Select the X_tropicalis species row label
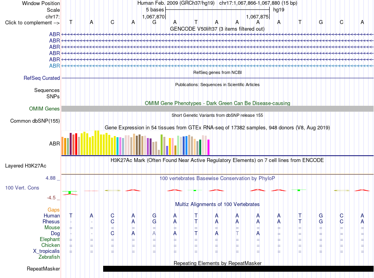374x278 pixels. [x=46, y=251]
